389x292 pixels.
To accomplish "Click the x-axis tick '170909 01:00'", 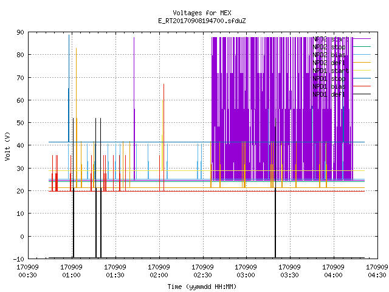I will click(72, 271).
